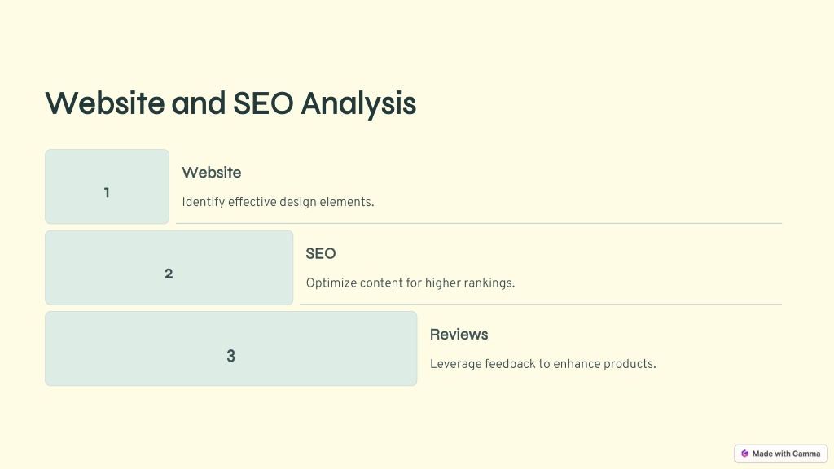Click the SEO step heading

pos(321,254)
